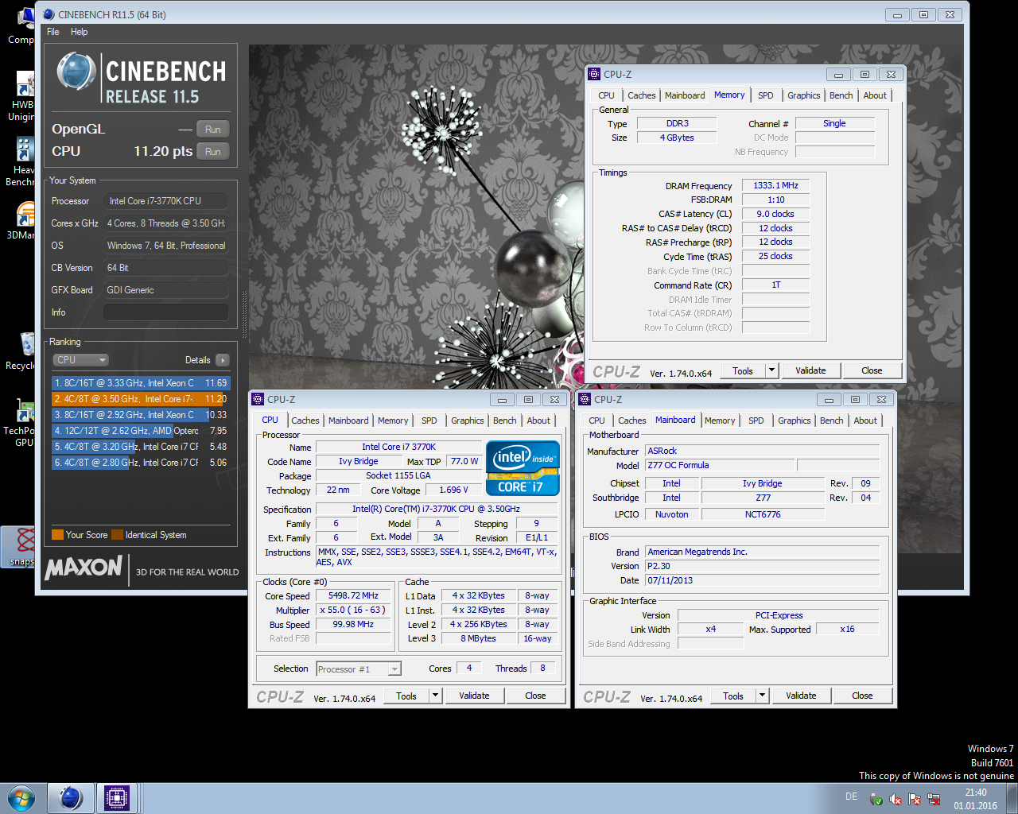Click the DRAM Frequency value 1333.1 MHz
1018x814 pixels.
click(775, 185)
